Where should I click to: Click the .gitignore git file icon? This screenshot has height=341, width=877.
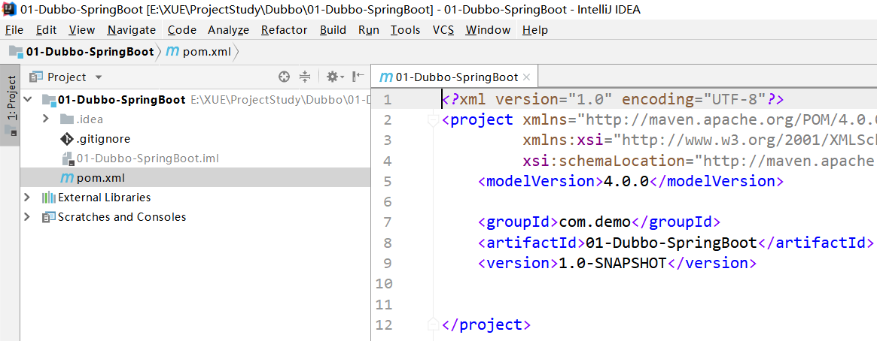(66, 139)
